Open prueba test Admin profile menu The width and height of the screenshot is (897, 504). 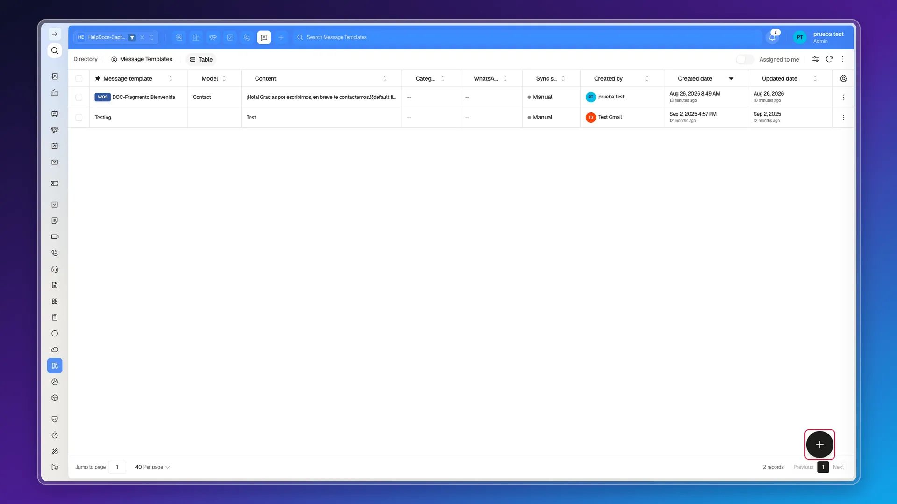coord(819,37)
